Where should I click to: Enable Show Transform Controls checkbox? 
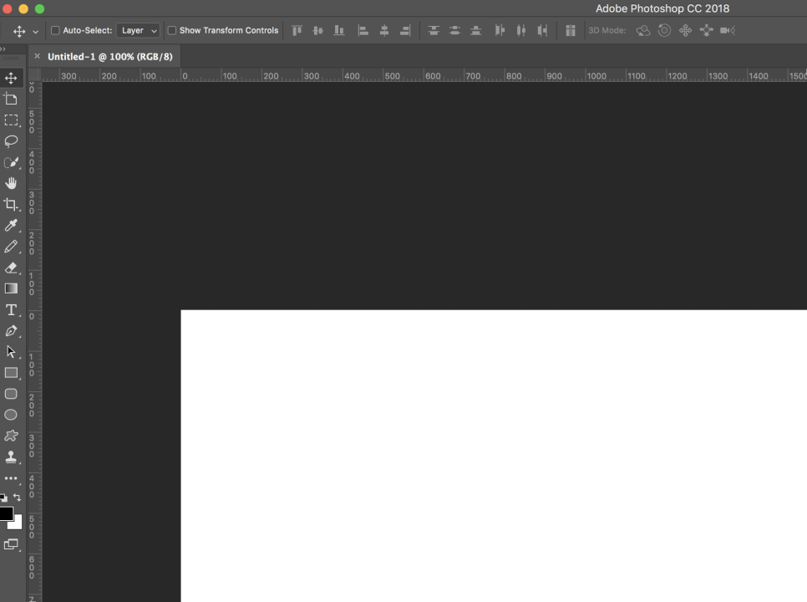pyautogui.click(x=172, y=30)
